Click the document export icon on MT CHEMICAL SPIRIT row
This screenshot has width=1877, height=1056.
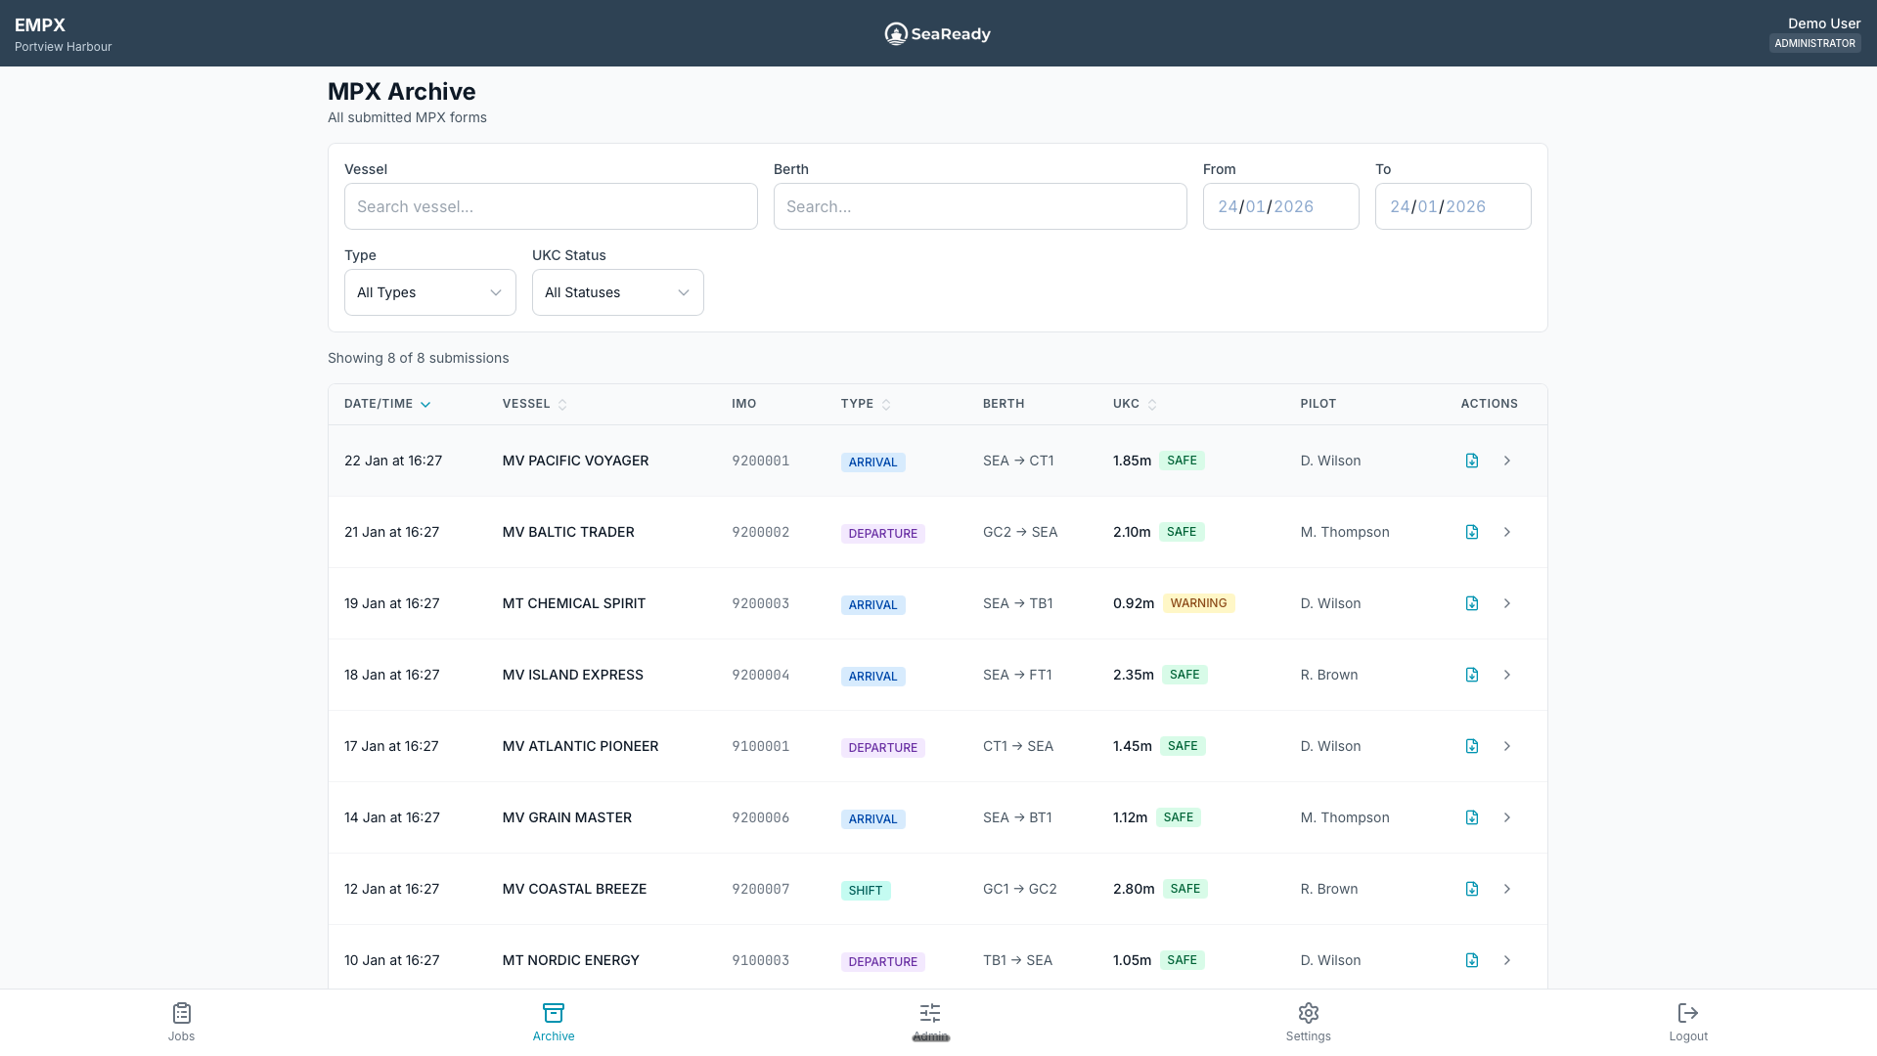pos(1471,603)
